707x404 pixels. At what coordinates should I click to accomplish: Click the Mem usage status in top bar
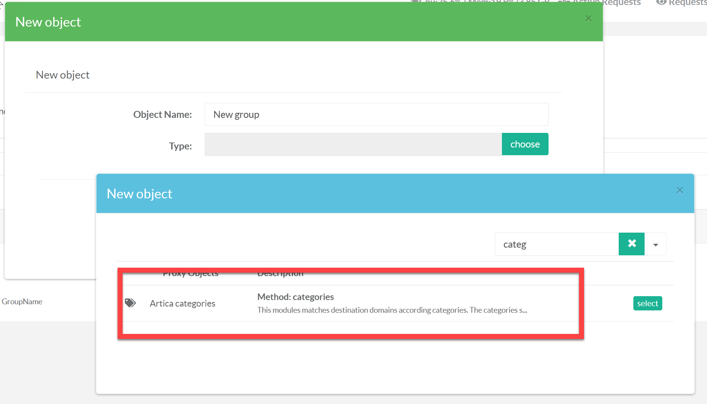coord(509,2)
